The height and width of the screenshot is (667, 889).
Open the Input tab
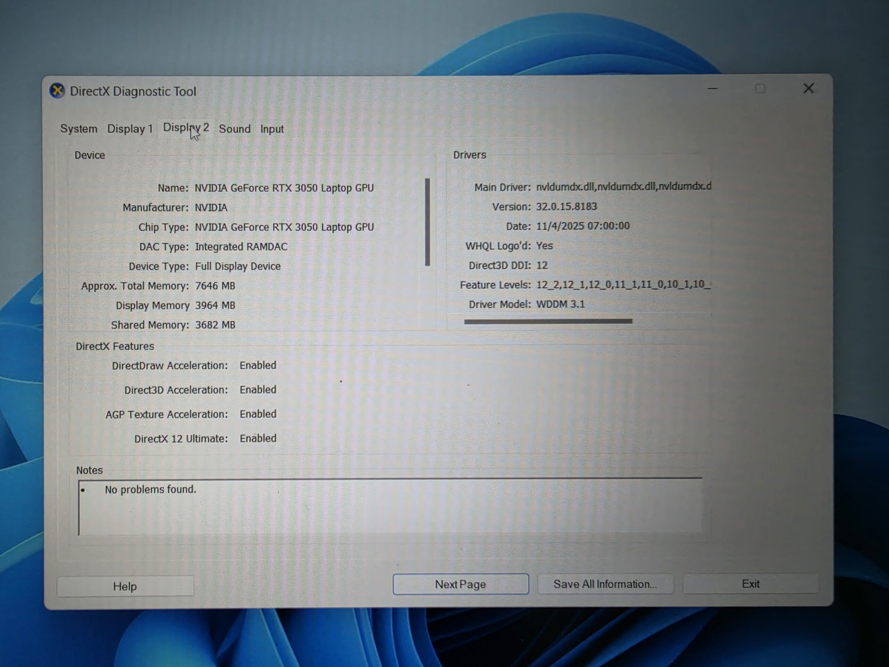pyautogui.click(x=272, y=129)
